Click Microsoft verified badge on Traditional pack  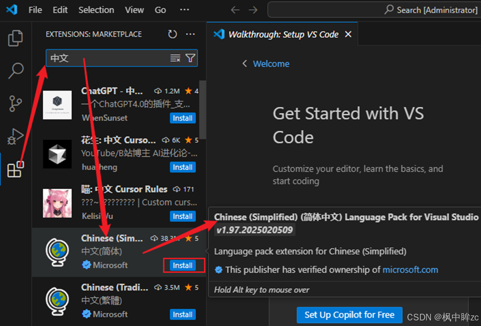tap(87, 314)
